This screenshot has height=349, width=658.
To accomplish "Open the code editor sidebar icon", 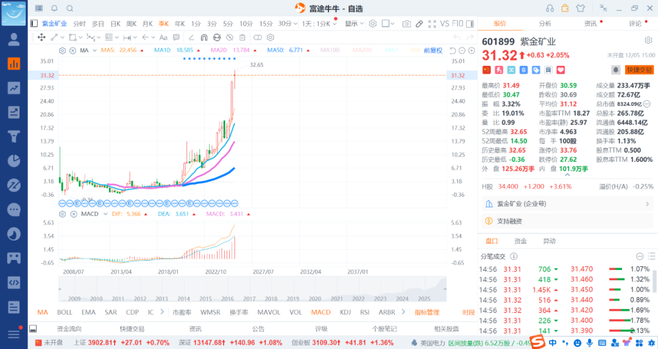I will coord(14,282).
